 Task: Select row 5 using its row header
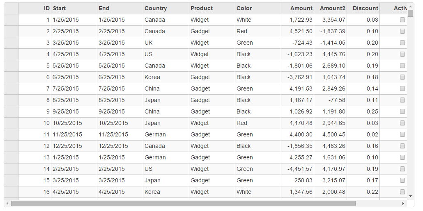(11, 66)
